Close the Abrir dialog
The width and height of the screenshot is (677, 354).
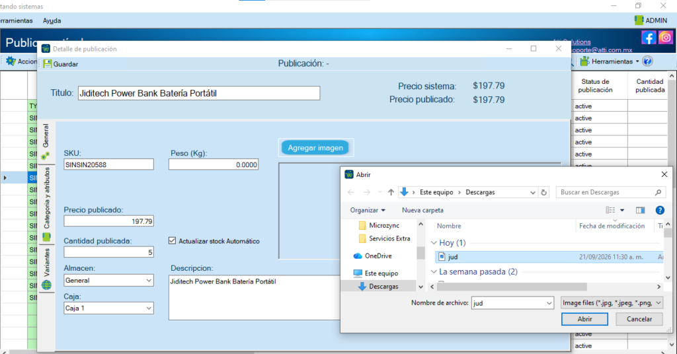pos(664,174)
